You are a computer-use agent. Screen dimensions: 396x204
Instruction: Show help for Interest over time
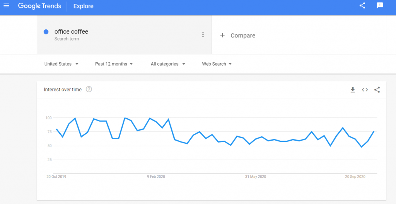point(89,89)
